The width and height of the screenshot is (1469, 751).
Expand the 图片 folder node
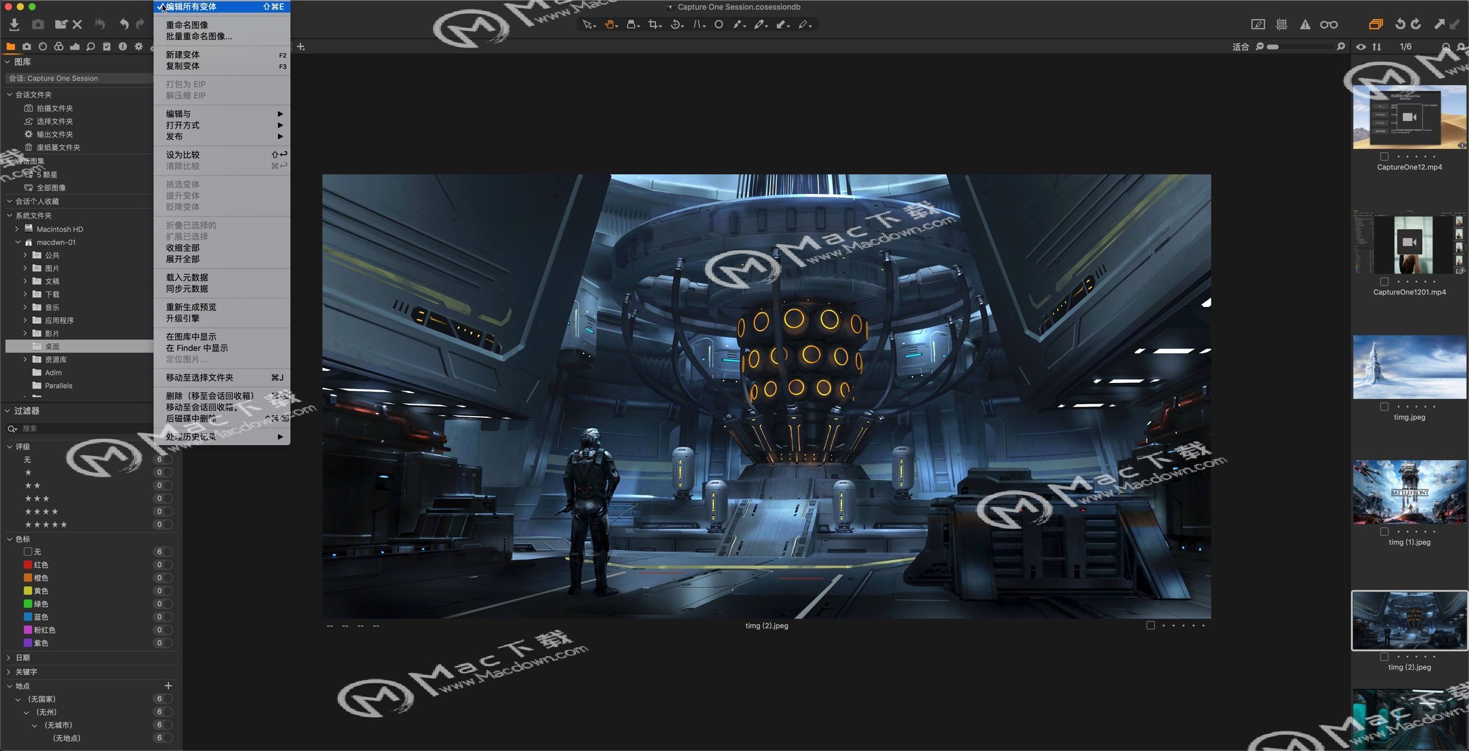(25, 268)
